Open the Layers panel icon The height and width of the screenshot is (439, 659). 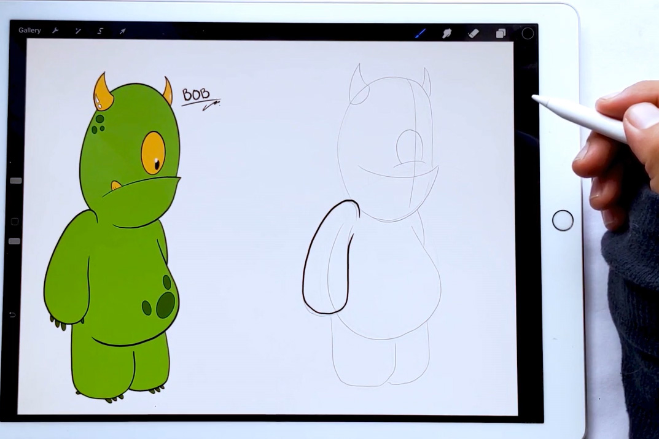click(501, 34)
